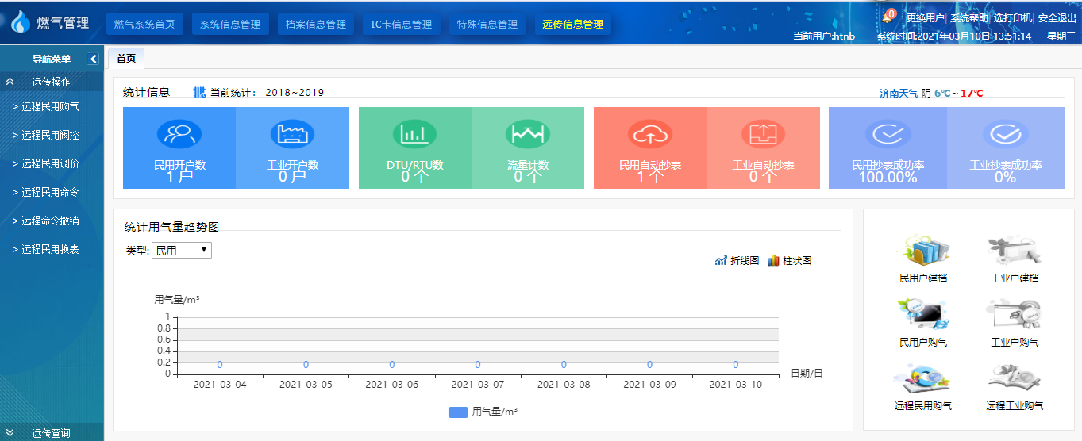Click the 更换用户 link
This screenshot has width=1082, height=441.
[x=925, y=18]
